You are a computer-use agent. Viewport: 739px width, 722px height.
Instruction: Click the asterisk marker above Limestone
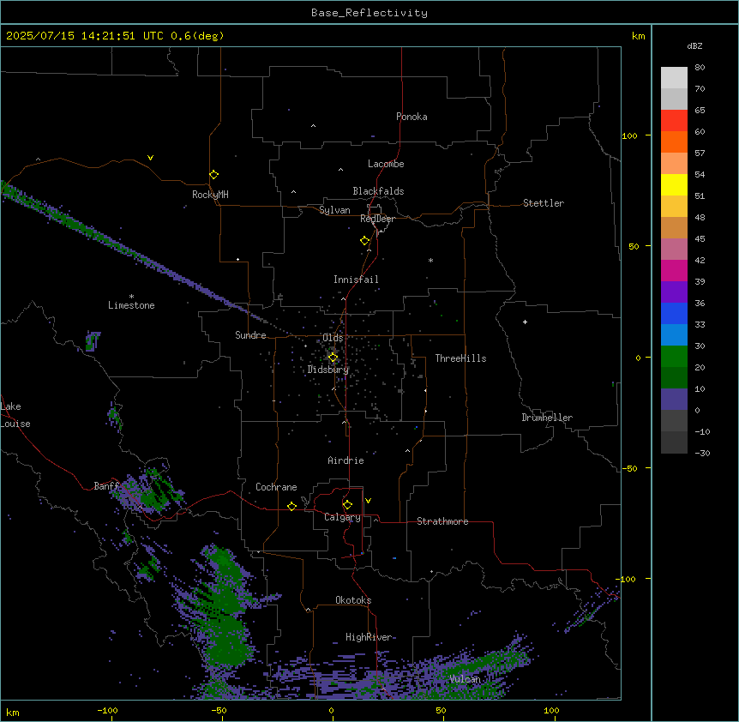point(131,297)
